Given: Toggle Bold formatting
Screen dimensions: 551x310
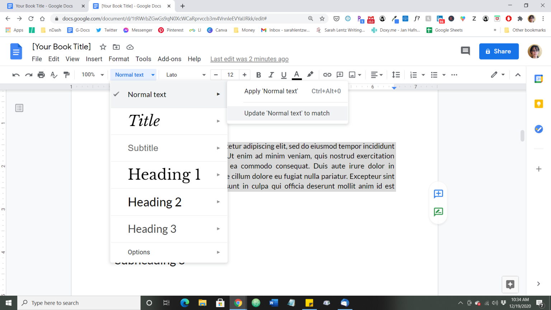Looking at the screenshot, I should (258, 75).
